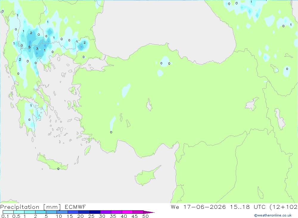Click the legend label '35'

coord(113,216)
